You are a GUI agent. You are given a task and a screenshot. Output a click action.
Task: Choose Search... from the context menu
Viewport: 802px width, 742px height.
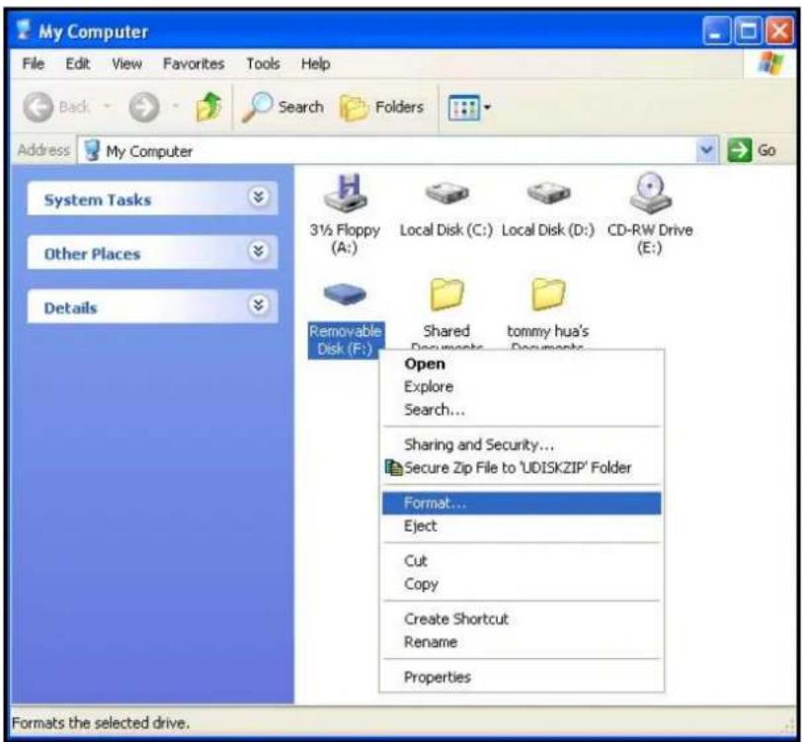pos(521,409)
